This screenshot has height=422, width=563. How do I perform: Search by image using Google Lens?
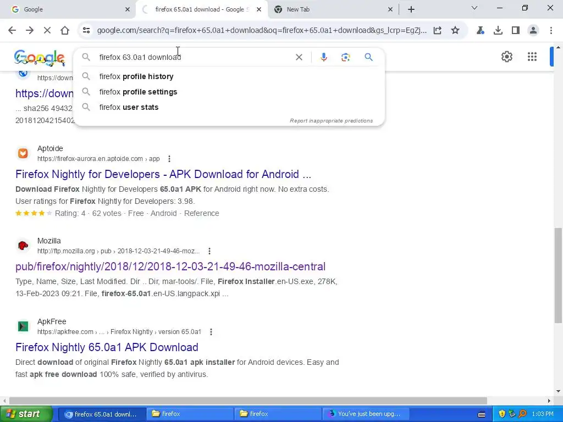(x=345, y=57)
